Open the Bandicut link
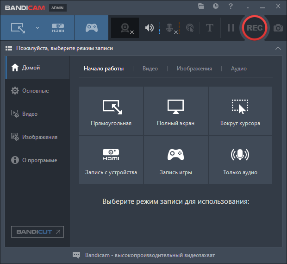Image resolution: width=287 pixels, height=264 pixels. click(37, 232)
